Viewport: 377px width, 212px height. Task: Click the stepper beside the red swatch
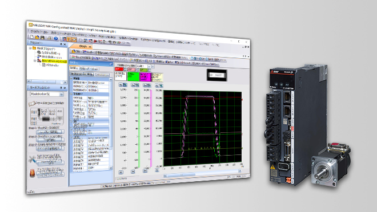point(125,70)
